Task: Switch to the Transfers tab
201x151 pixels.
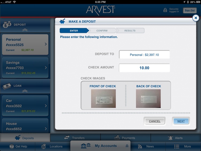Action: coord(75,138)
